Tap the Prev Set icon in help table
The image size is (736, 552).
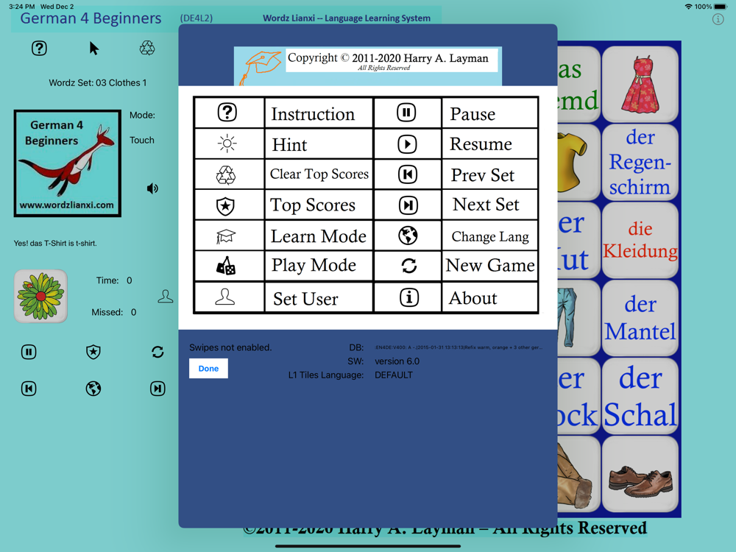[x=408, y=174]
